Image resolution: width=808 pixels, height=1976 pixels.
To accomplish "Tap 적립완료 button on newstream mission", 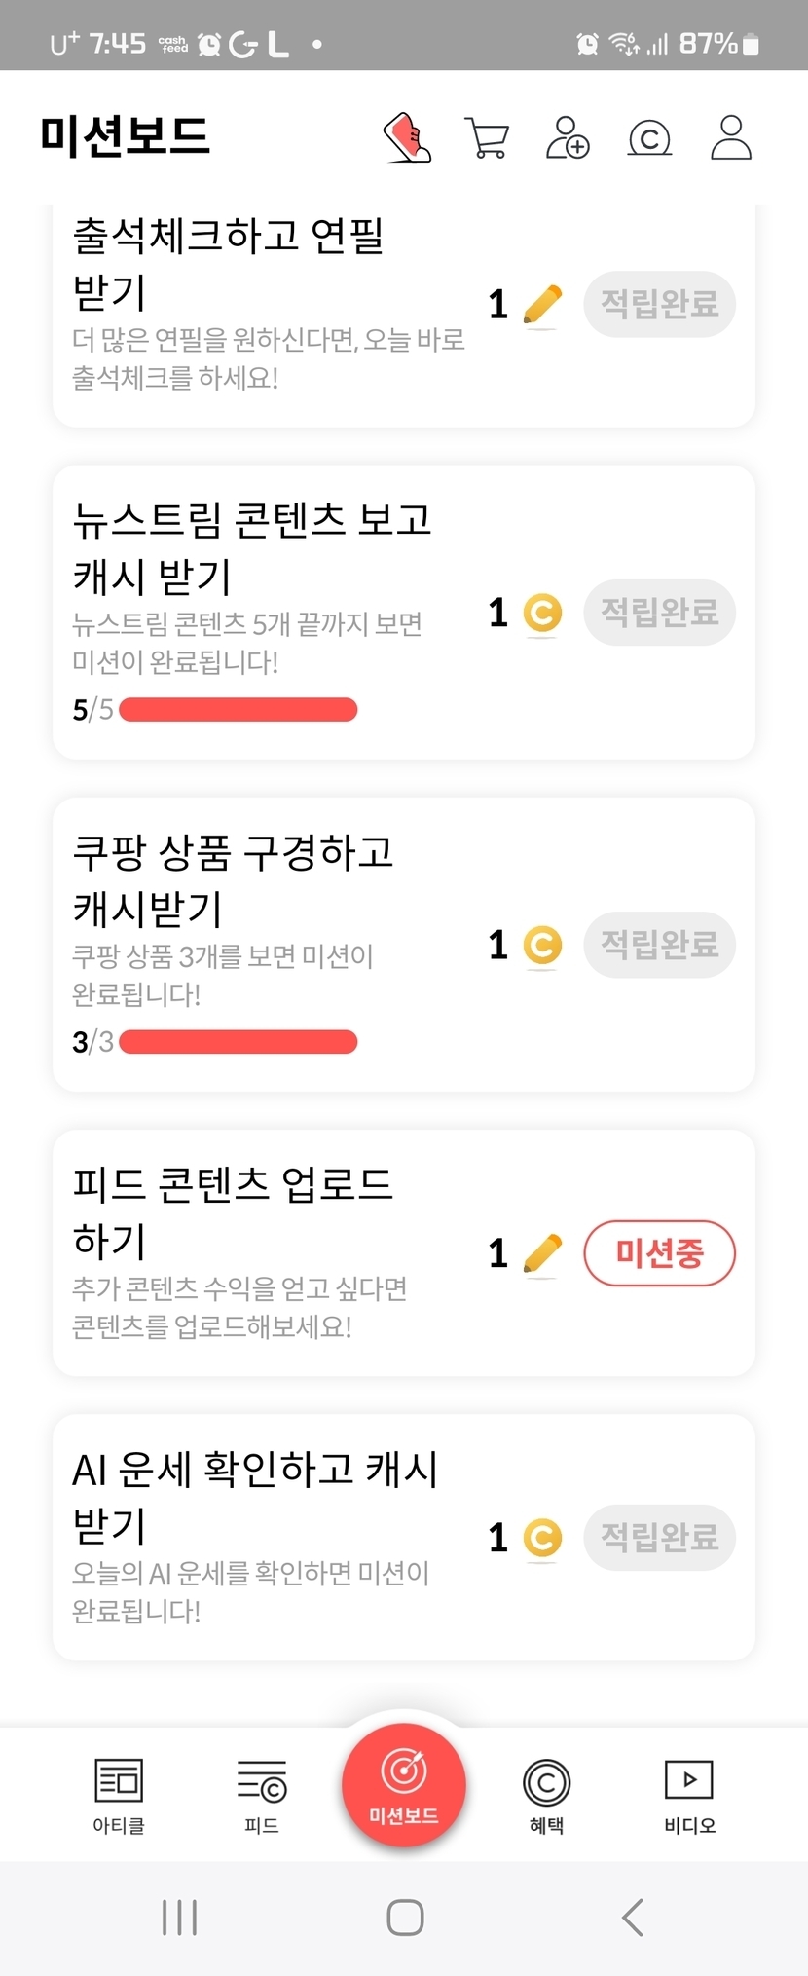I will pos(659,613).
